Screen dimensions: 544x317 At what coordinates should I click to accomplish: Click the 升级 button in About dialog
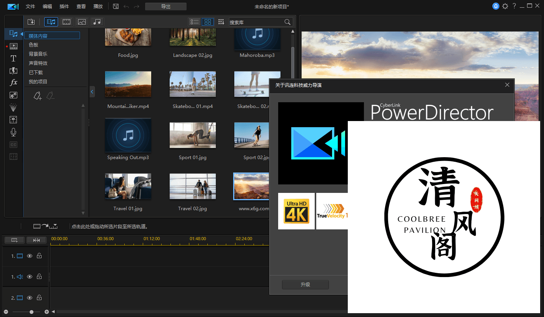click(x=305, y=285)
